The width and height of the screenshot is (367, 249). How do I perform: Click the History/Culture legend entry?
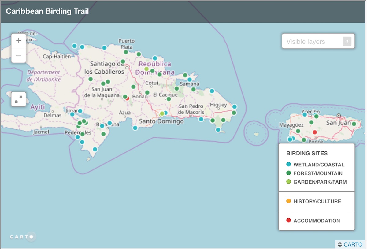317,201
